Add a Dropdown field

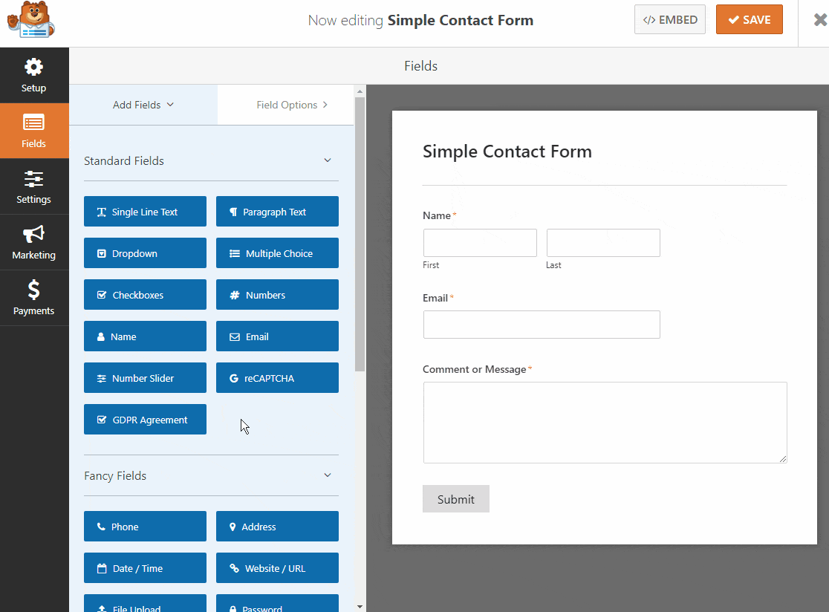point(145,253)
